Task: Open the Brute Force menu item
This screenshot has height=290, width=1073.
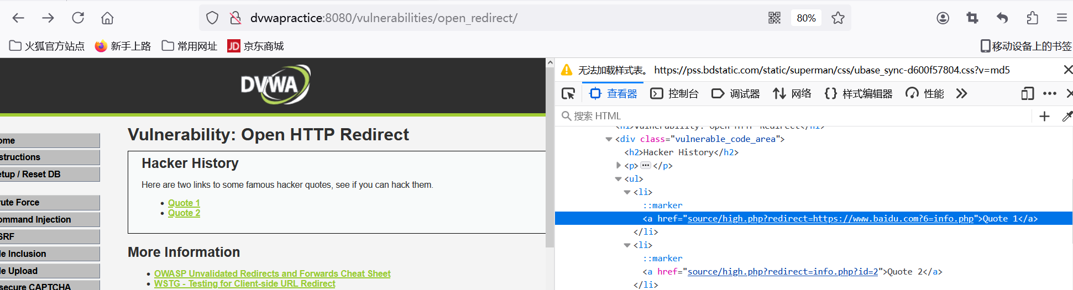Action: coord(50,203)
